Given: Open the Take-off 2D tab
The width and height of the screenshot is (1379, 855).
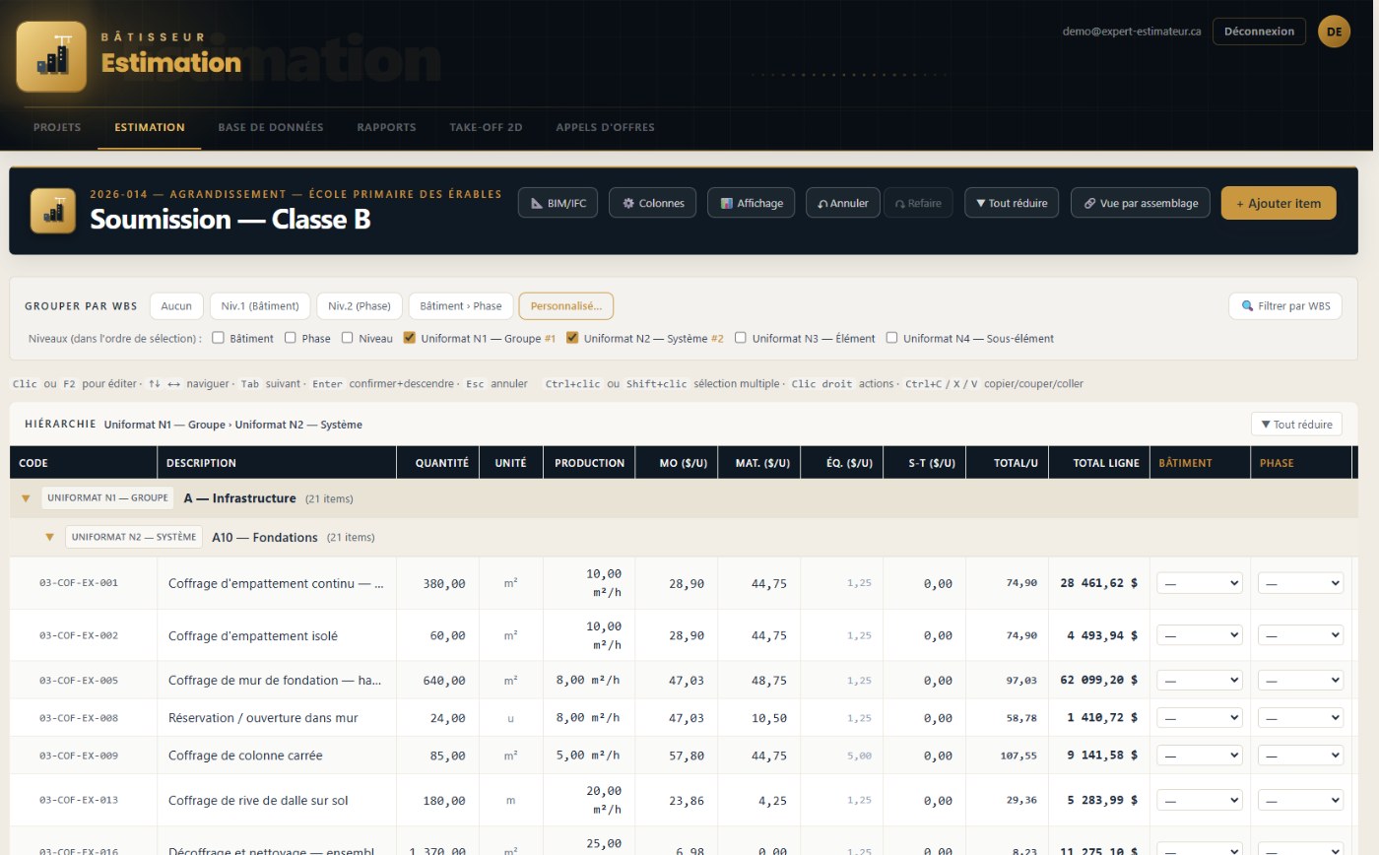Looking at the screenshot, I should [x=486, y=127].
